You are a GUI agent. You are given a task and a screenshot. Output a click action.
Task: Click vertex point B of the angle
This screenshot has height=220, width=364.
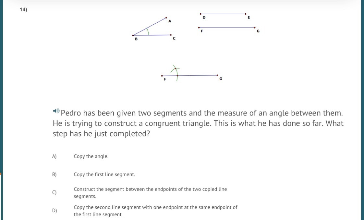[133, 35]
